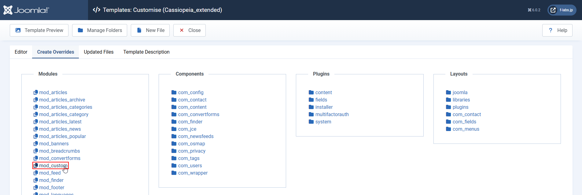Click the copy icon next to mod_articles

[36, 92]
